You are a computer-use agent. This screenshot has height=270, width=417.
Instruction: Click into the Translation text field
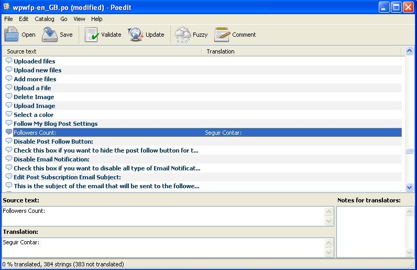(162, 247)
